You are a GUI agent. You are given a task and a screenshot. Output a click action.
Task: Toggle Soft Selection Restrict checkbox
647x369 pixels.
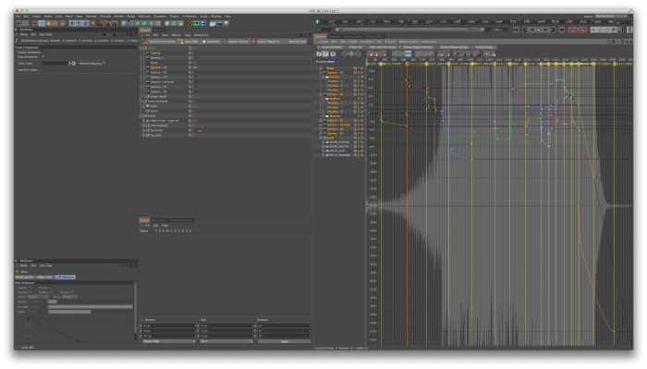pyautogui.click(x=73, y=292)
